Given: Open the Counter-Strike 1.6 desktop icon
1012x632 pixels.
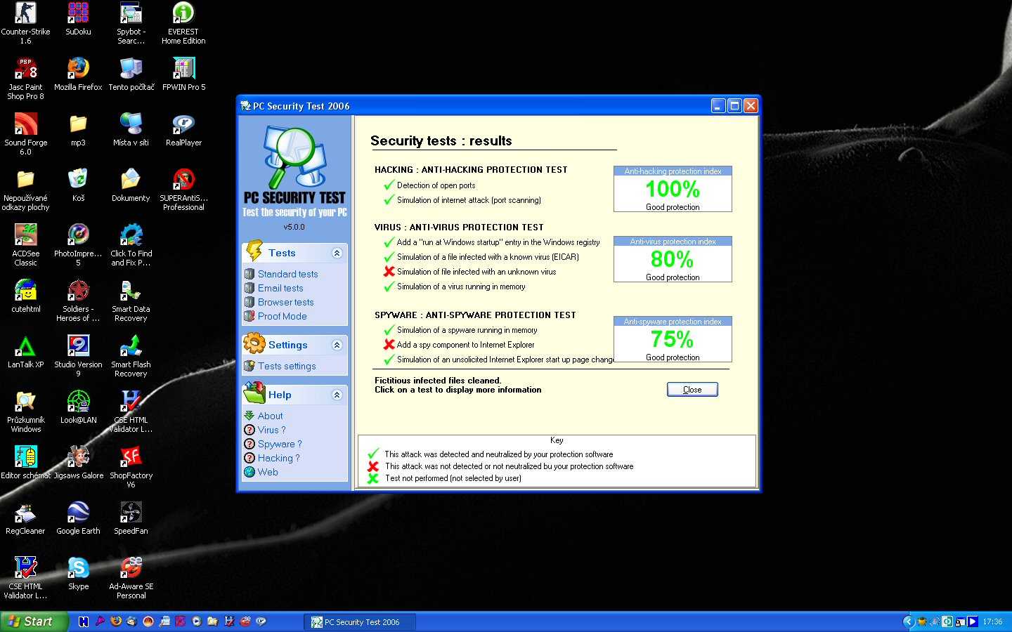Looking at the screenshot, I should click(x=25, y=22).
